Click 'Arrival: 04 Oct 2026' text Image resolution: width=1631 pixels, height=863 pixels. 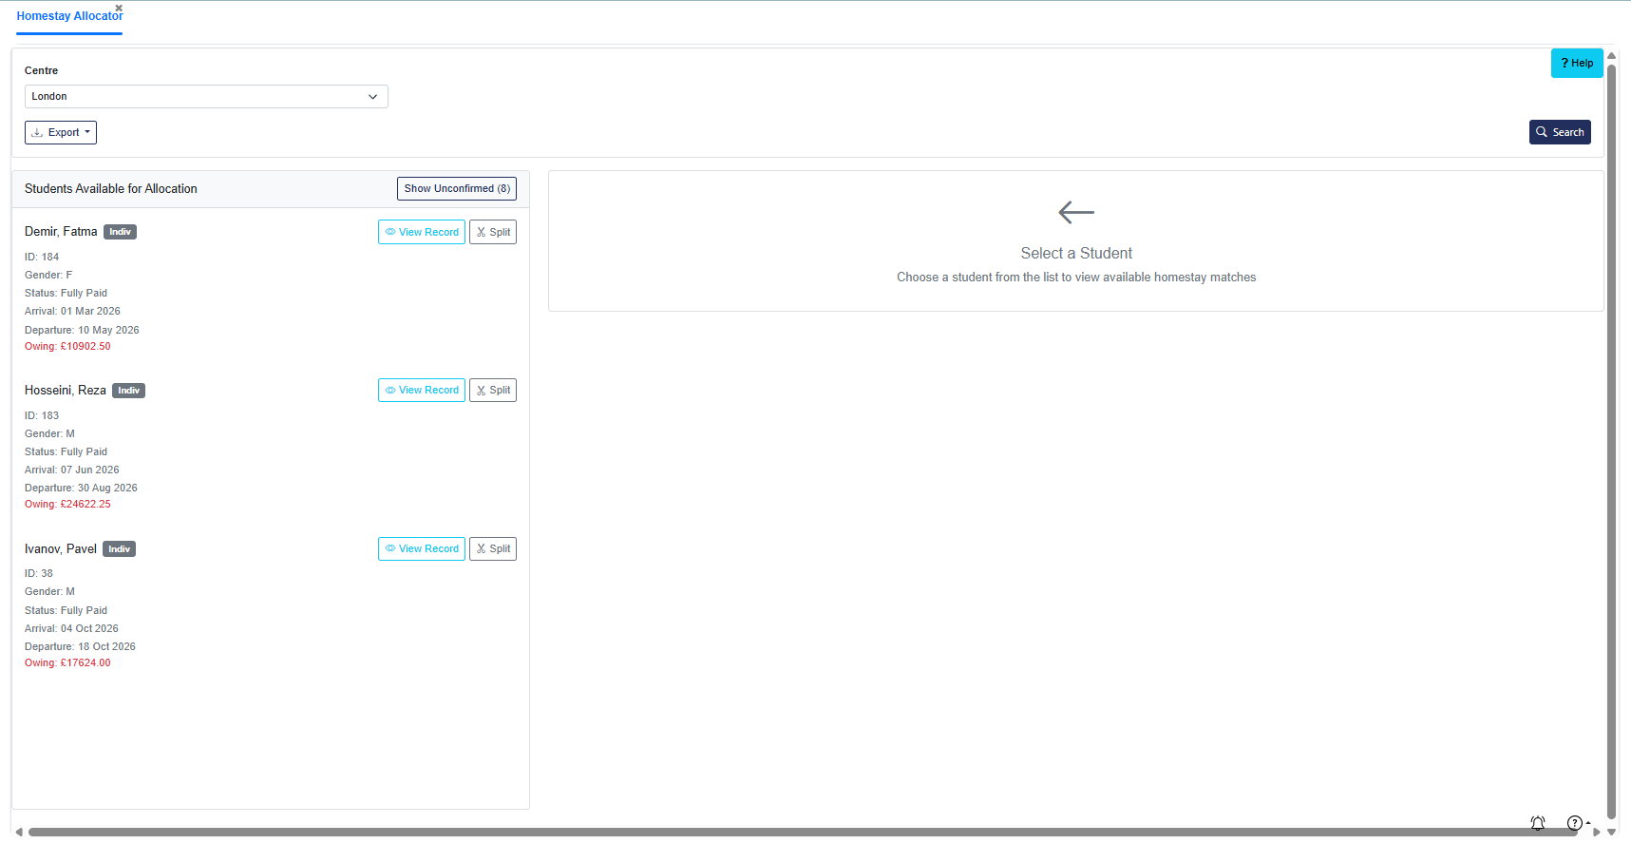click(x=71, y=628)
